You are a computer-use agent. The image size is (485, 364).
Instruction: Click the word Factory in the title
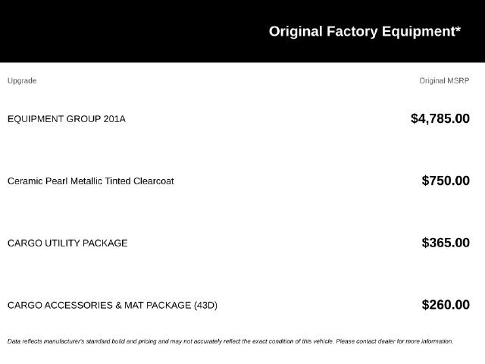tap(352, 31)
